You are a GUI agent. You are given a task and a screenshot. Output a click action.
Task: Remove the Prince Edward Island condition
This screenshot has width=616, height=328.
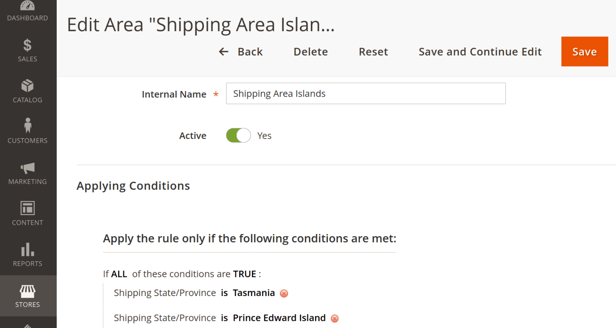tap(334, 319)
